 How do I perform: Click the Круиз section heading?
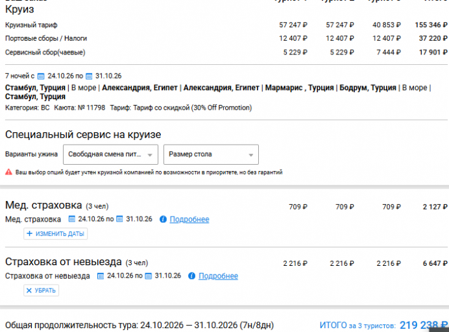click(x=19, y=10)
